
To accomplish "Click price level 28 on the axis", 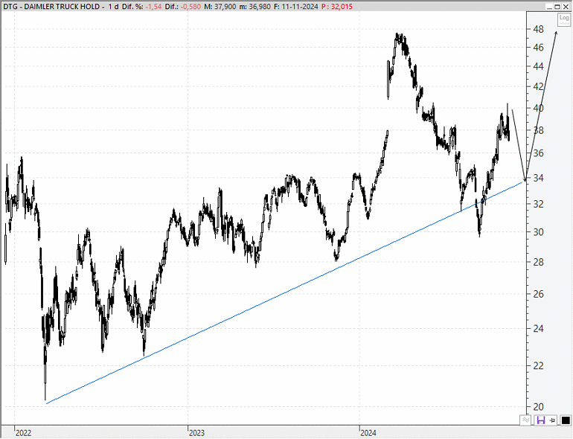I will (538, 262).
